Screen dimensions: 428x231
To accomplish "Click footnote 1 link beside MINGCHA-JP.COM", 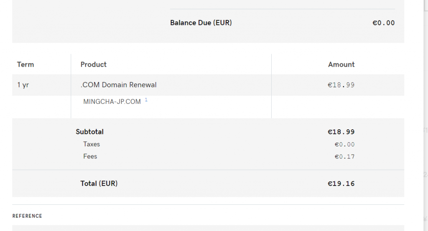I will [x=146, y=100].
